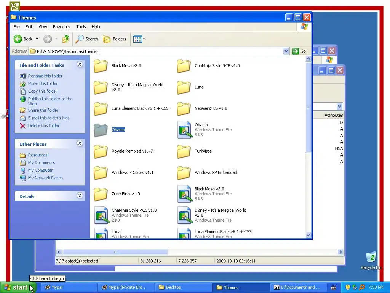Viewport: 390px width, 293px height.
Task: Click Copy this folder
Action: tap(43, 91)
